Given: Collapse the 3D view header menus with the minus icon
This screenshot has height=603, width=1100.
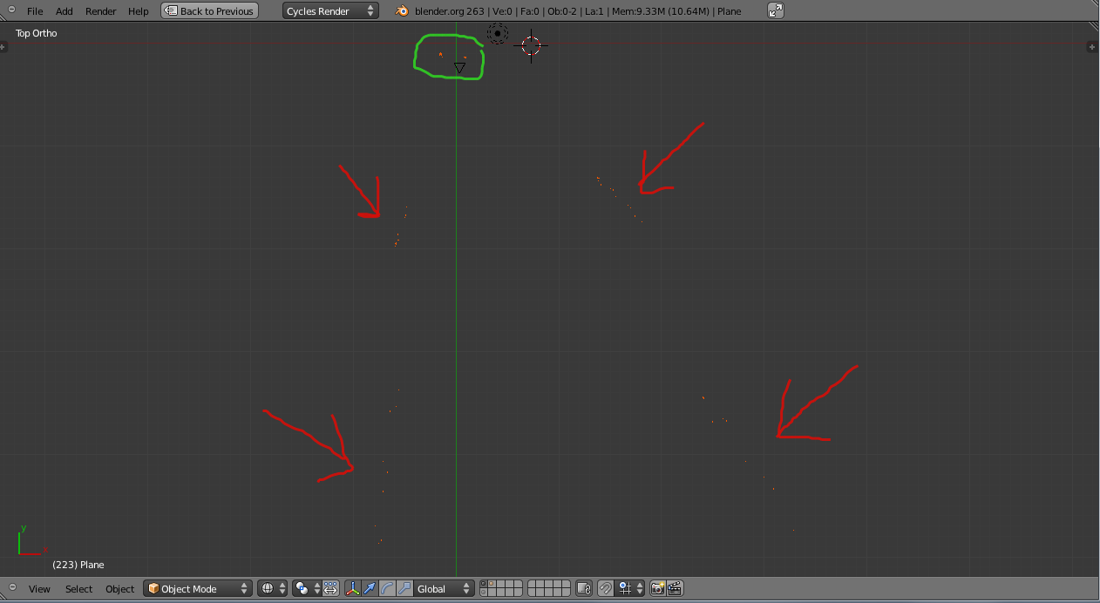Looking at the screenshot, I should pos(12,587).
